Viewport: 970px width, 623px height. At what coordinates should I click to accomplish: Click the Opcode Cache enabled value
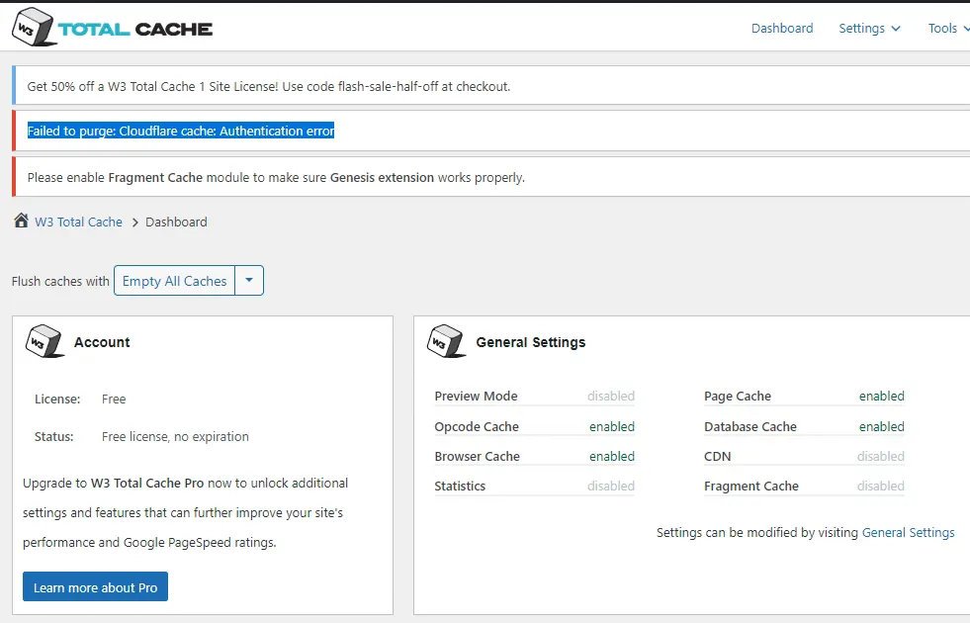click(612, 427)
